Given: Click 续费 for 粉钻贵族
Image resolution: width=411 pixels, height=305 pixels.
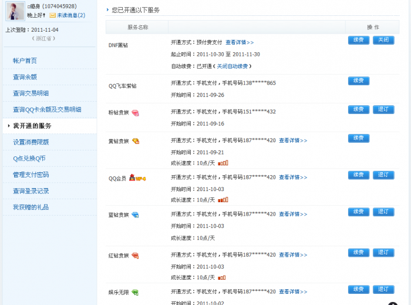Looking at the screenshot, I should pos(359,109).
